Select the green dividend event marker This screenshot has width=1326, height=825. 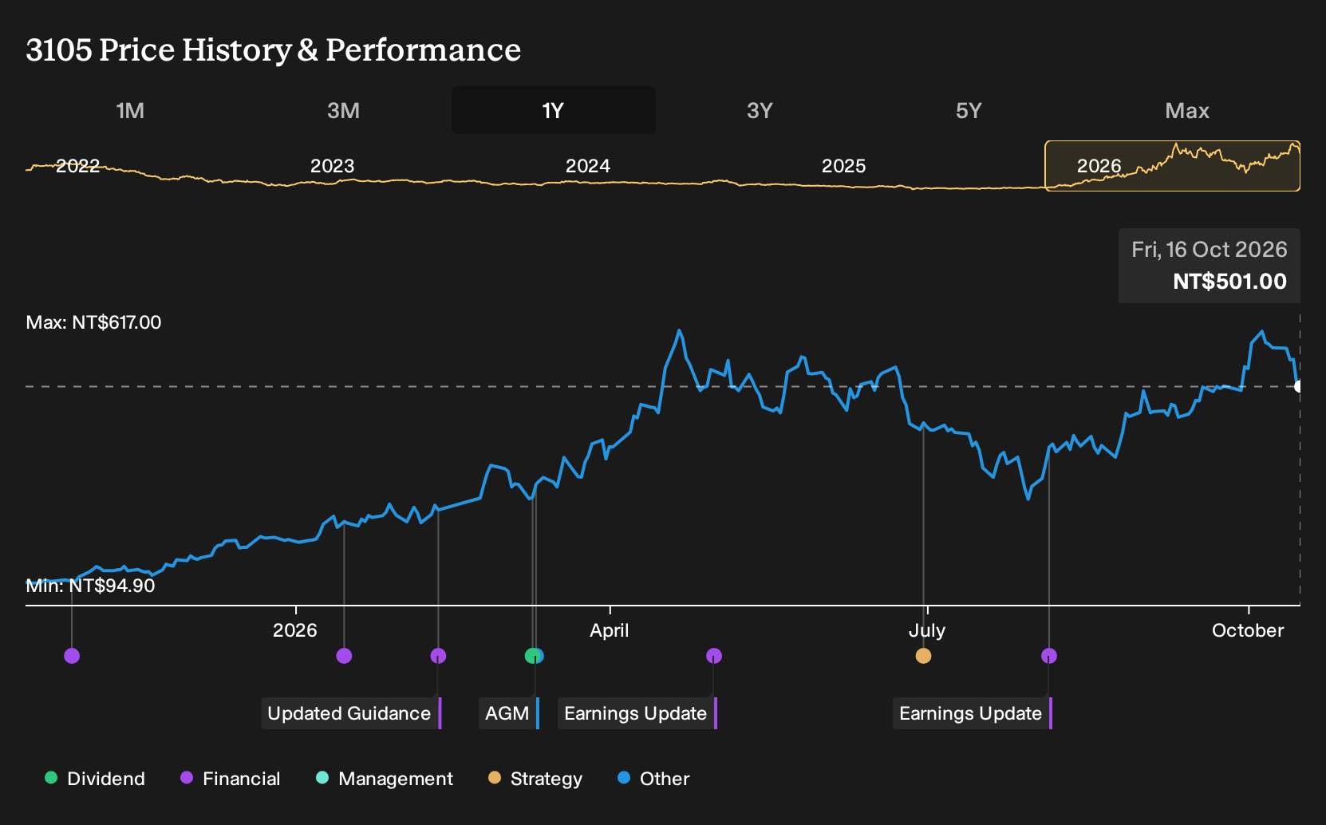coord(531,656)
